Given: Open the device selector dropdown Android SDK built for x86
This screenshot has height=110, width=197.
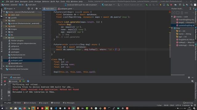Looking at the screenshot, I should tap(81, 5).
